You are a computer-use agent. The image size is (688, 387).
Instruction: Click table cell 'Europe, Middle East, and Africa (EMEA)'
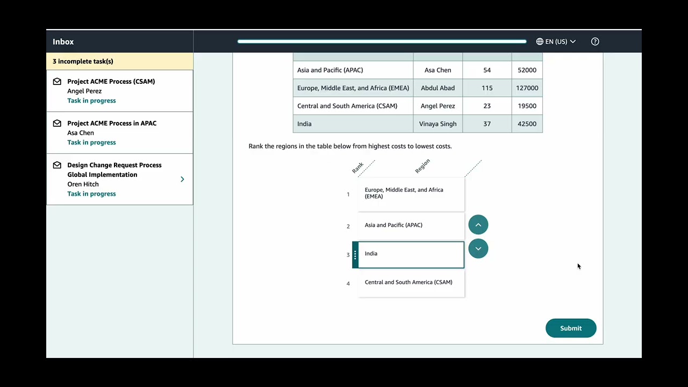click(x=353, y=88)
